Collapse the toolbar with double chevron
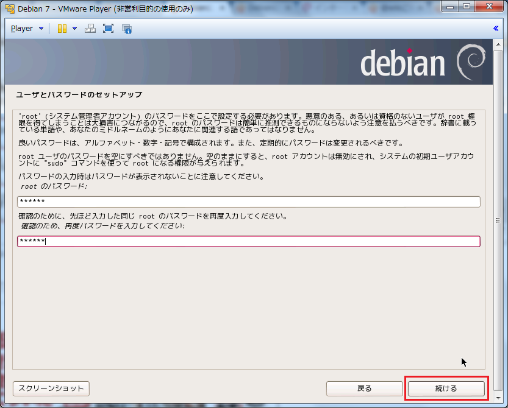508x408 pixels. (496, 29)
